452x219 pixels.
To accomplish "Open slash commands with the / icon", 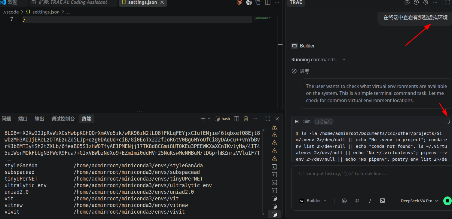I will (x=370, y=201).
